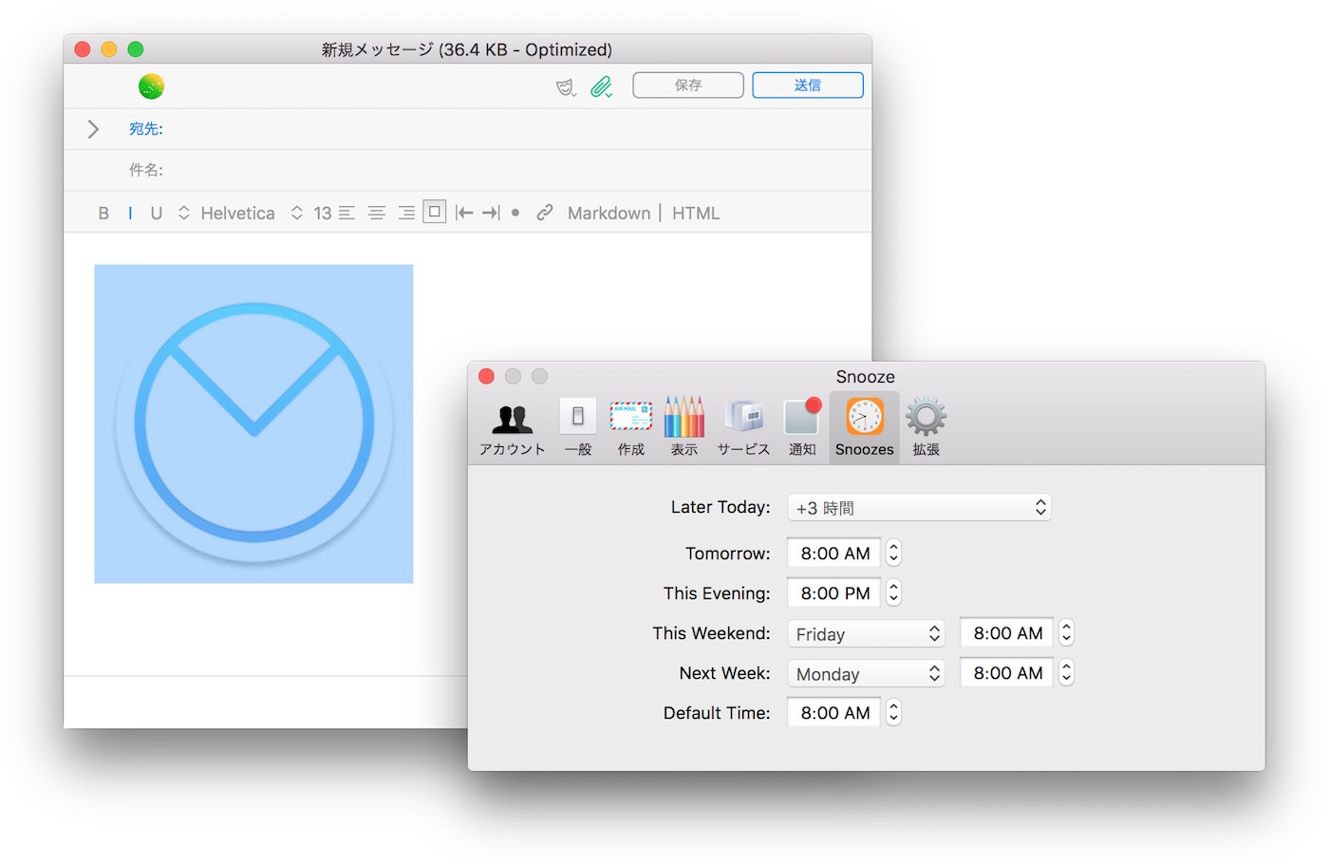Close the Snooze preferences window
Screen dimensions: 1329x864
(487, 376)
